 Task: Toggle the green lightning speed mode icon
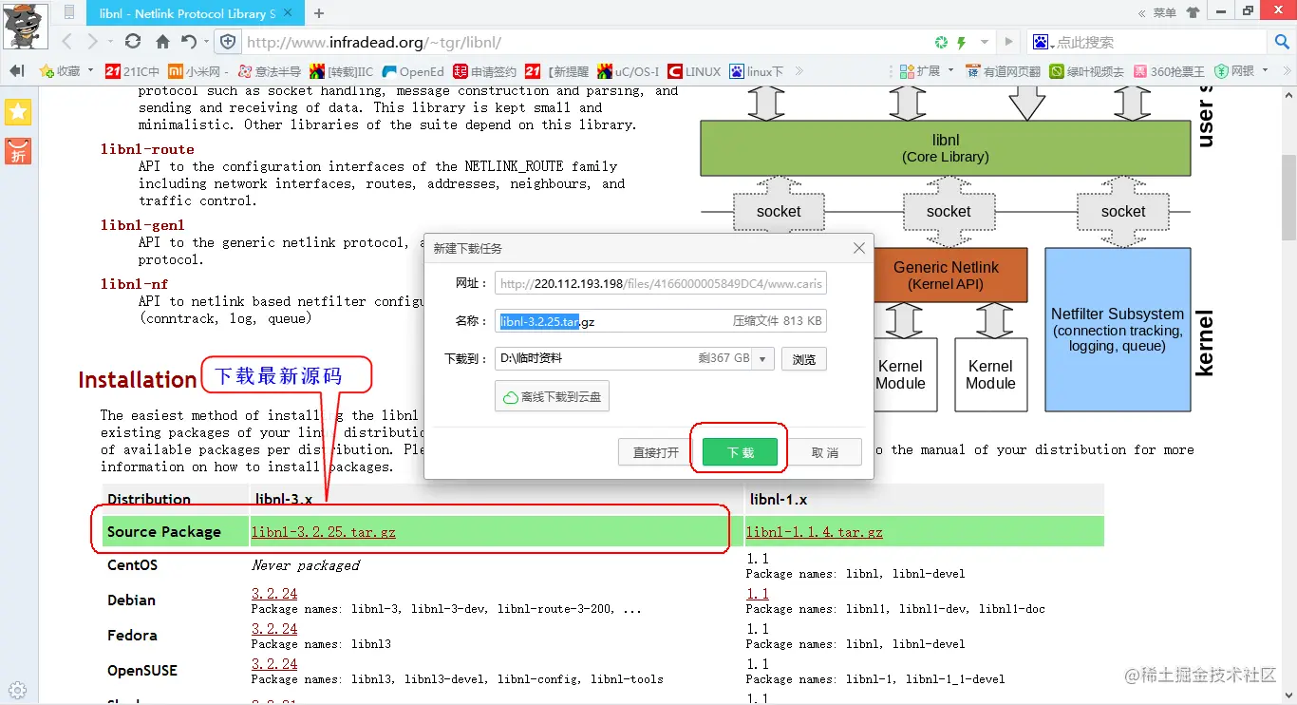tap(962, 42)
